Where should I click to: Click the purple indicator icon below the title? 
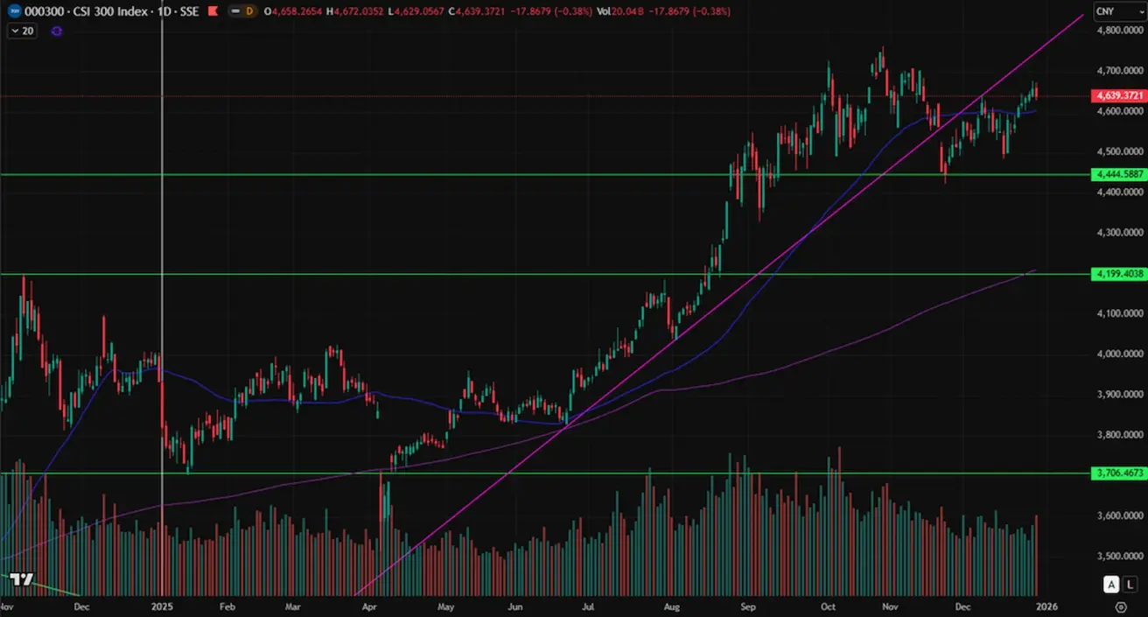57,31
